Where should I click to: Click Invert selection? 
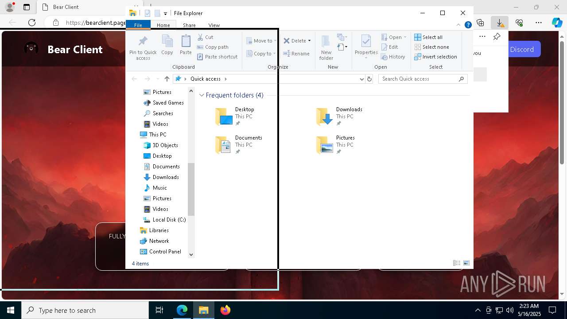pos(435,57)
